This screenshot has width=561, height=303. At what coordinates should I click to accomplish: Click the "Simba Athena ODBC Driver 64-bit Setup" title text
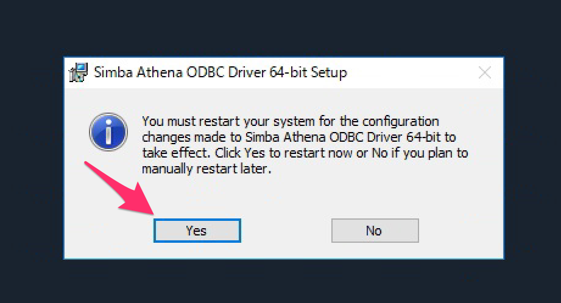[220, 73]
